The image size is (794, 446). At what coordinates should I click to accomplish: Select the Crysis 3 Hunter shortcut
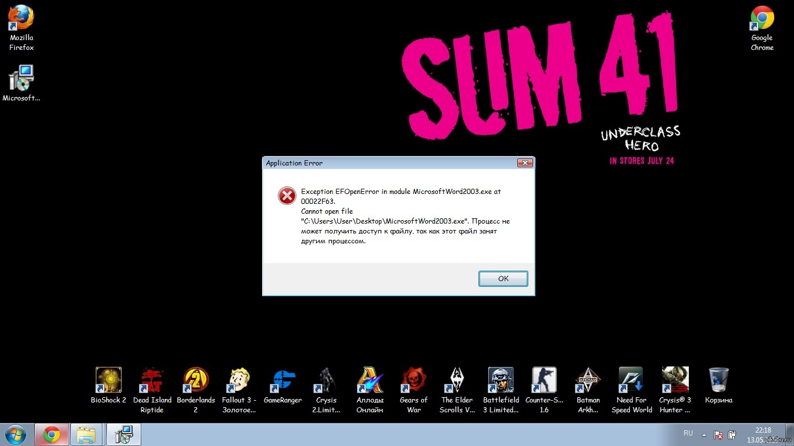675,390
